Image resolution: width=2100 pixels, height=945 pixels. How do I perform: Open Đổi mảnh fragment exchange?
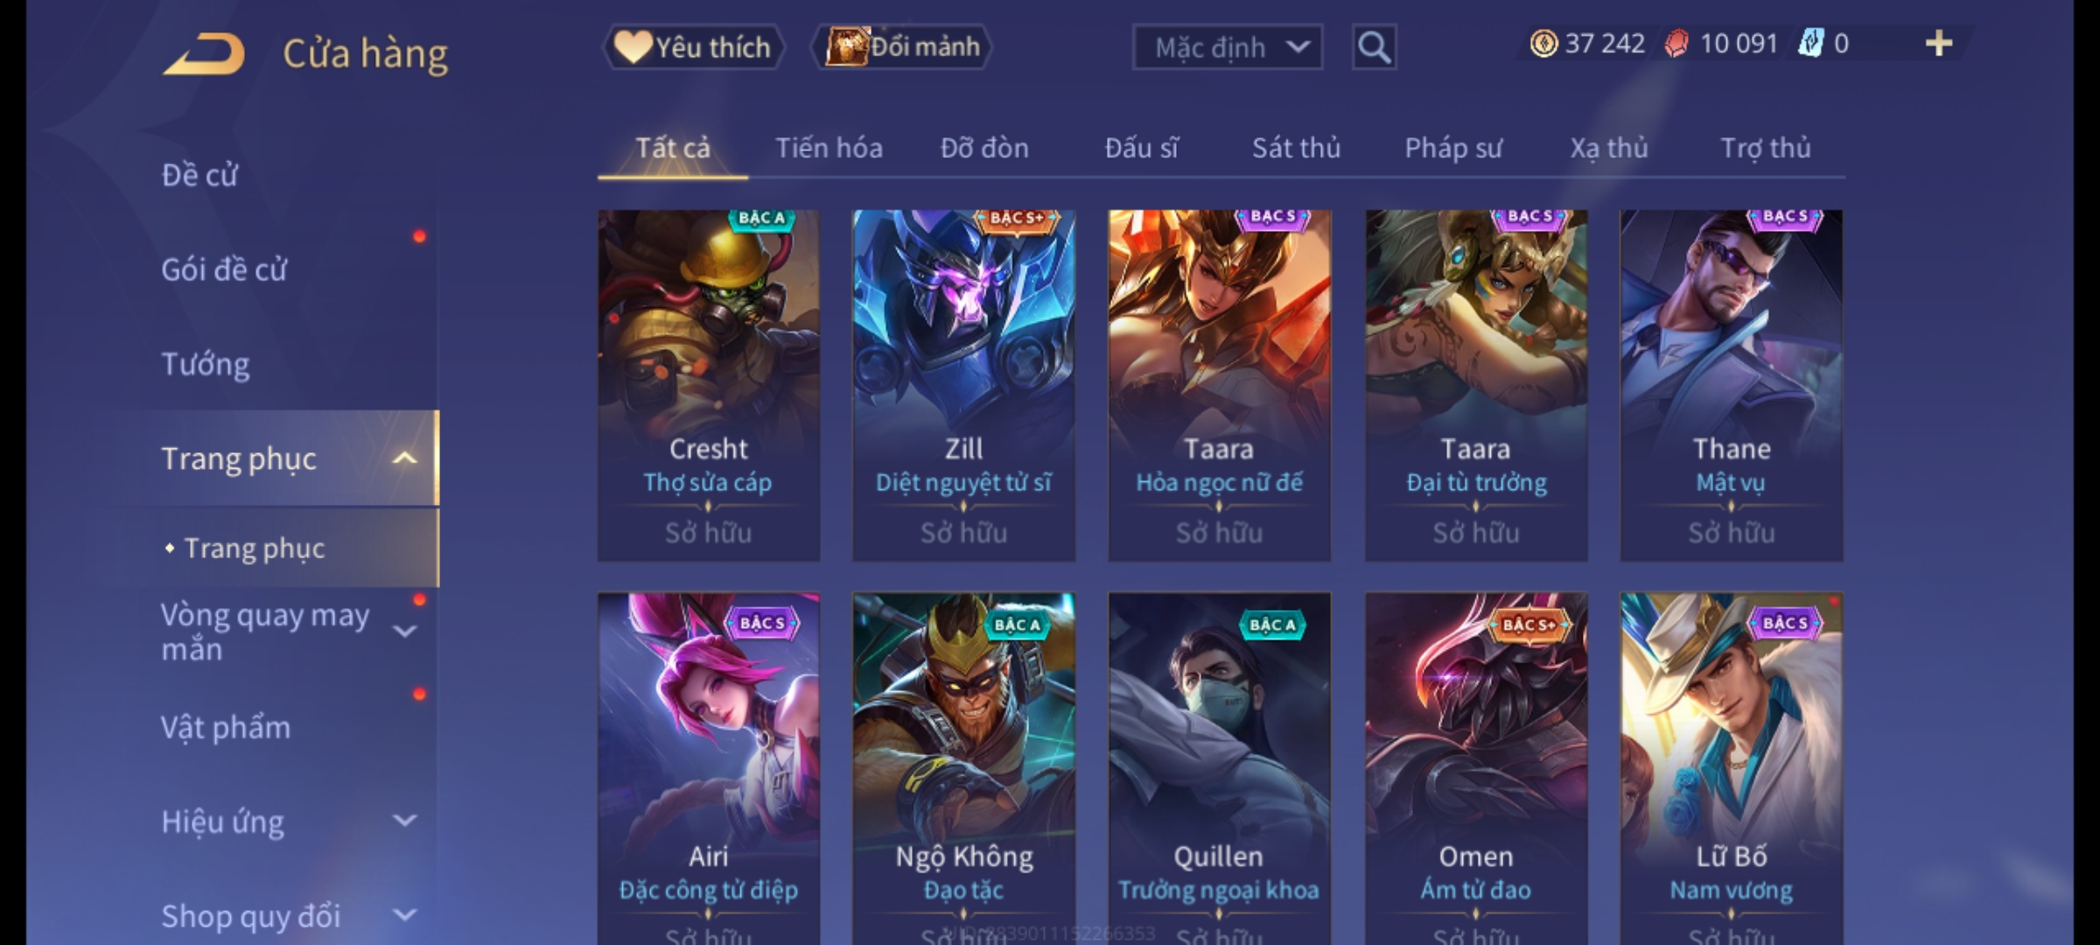pos(902,47)
